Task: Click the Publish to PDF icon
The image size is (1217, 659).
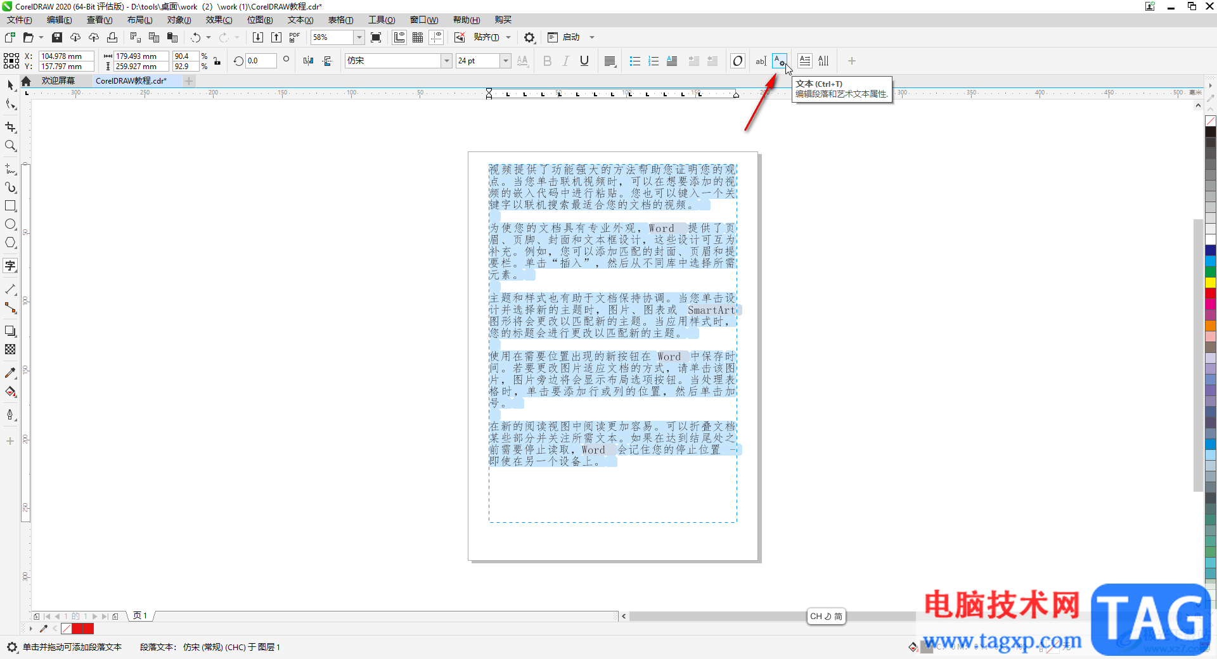Action: click(294, 37)
